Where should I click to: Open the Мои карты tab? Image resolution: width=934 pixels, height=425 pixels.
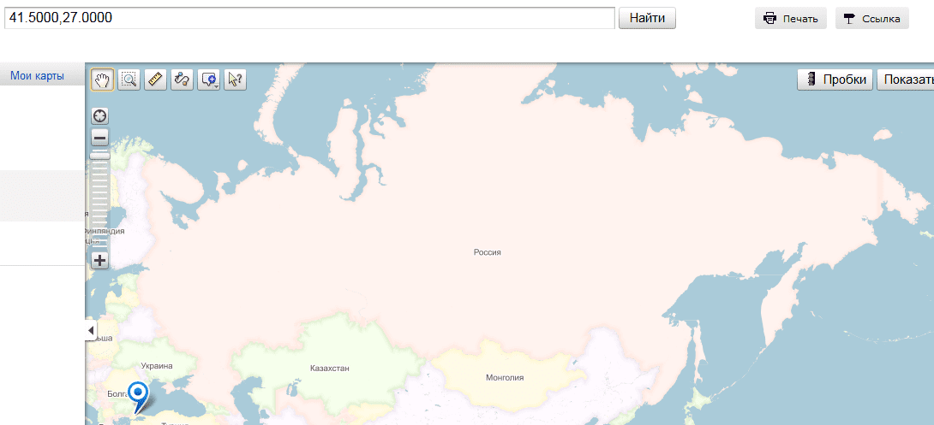pos(37,76)
